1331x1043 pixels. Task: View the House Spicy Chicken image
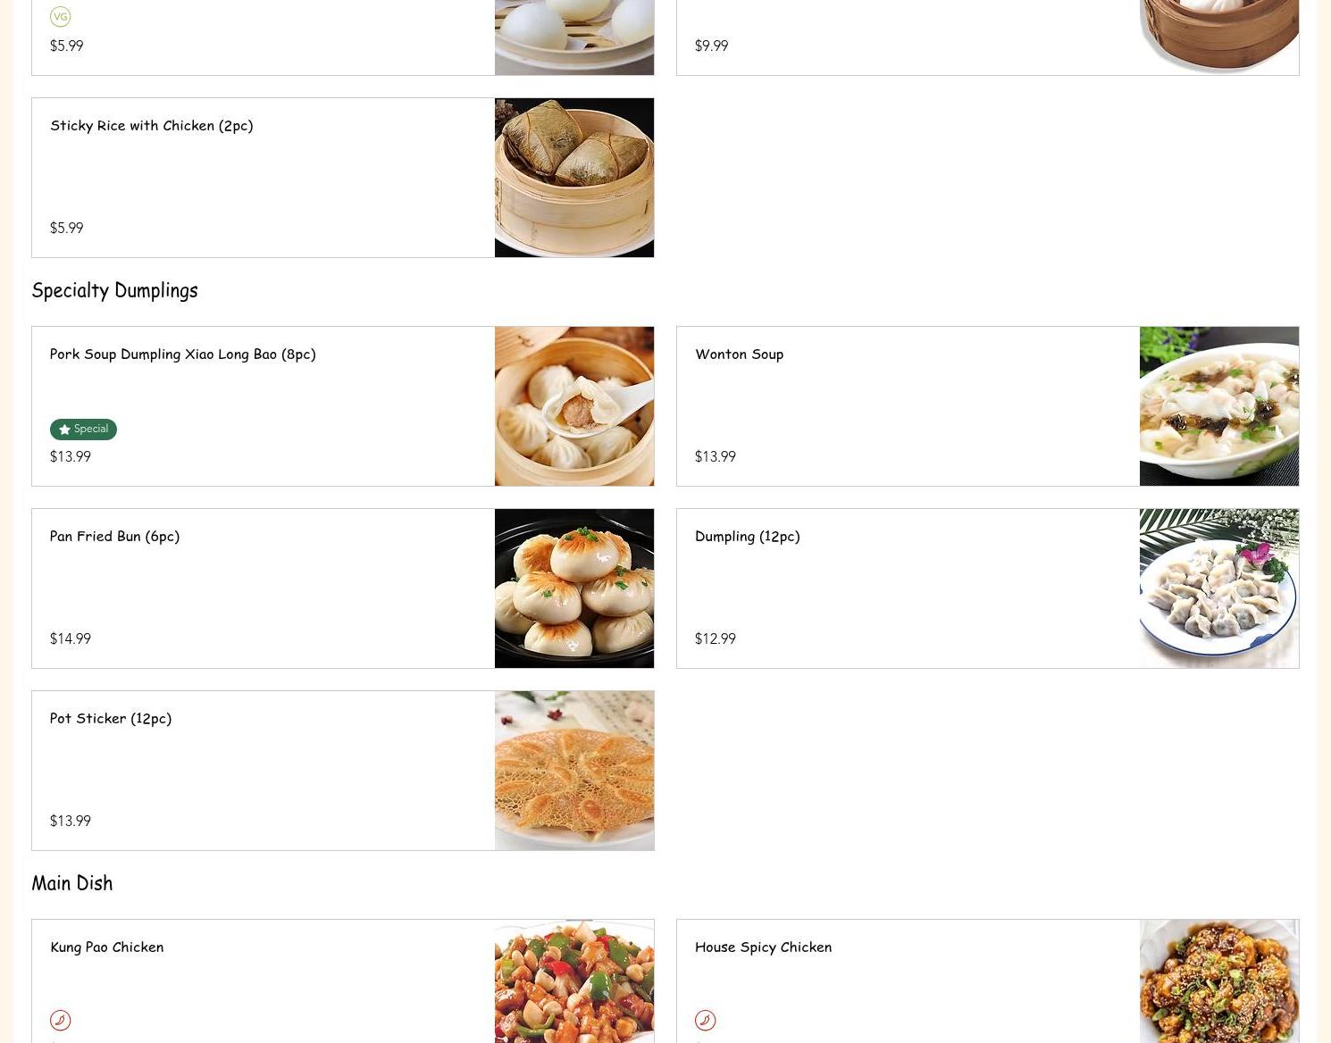(x=1219, y=981)
